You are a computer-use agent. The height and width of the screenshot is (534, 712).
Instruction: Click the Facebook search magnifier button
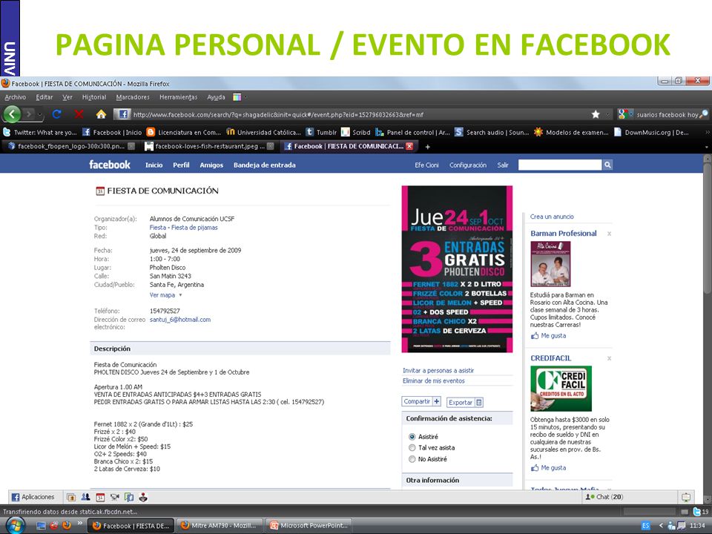tap(607, 165)
